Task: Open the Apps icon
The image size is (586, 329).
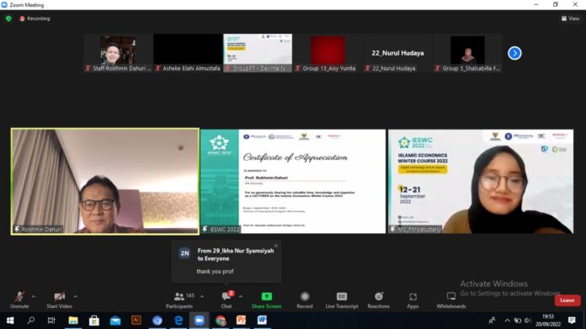Action: pos(413,297)
